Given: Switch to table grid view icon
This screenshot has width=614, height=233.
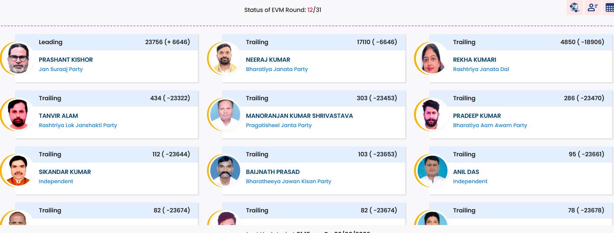Looking at the screenshot, I should point(610,7).
